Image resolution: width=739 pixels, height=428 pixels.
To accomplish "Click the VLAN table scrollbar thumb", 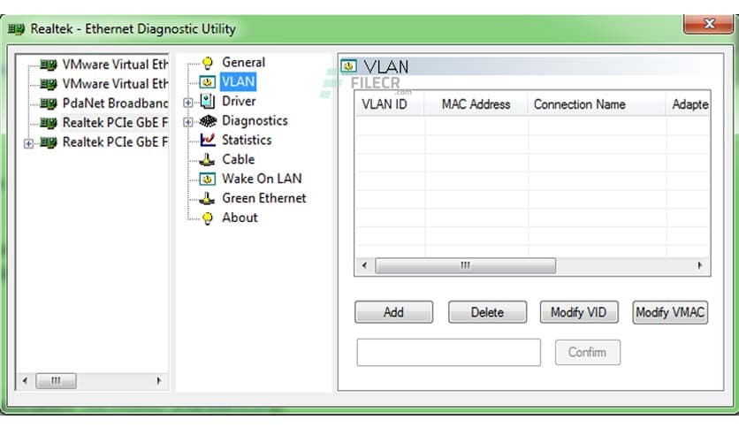I will (x=465, y=265).
